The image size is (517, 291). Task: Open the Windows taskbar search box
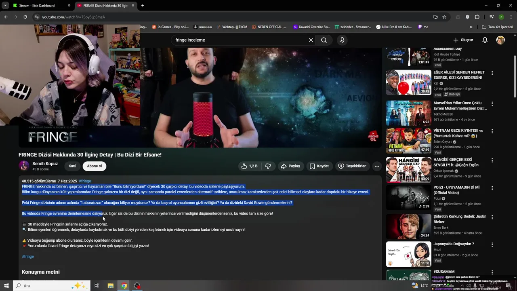coord(51,286)
